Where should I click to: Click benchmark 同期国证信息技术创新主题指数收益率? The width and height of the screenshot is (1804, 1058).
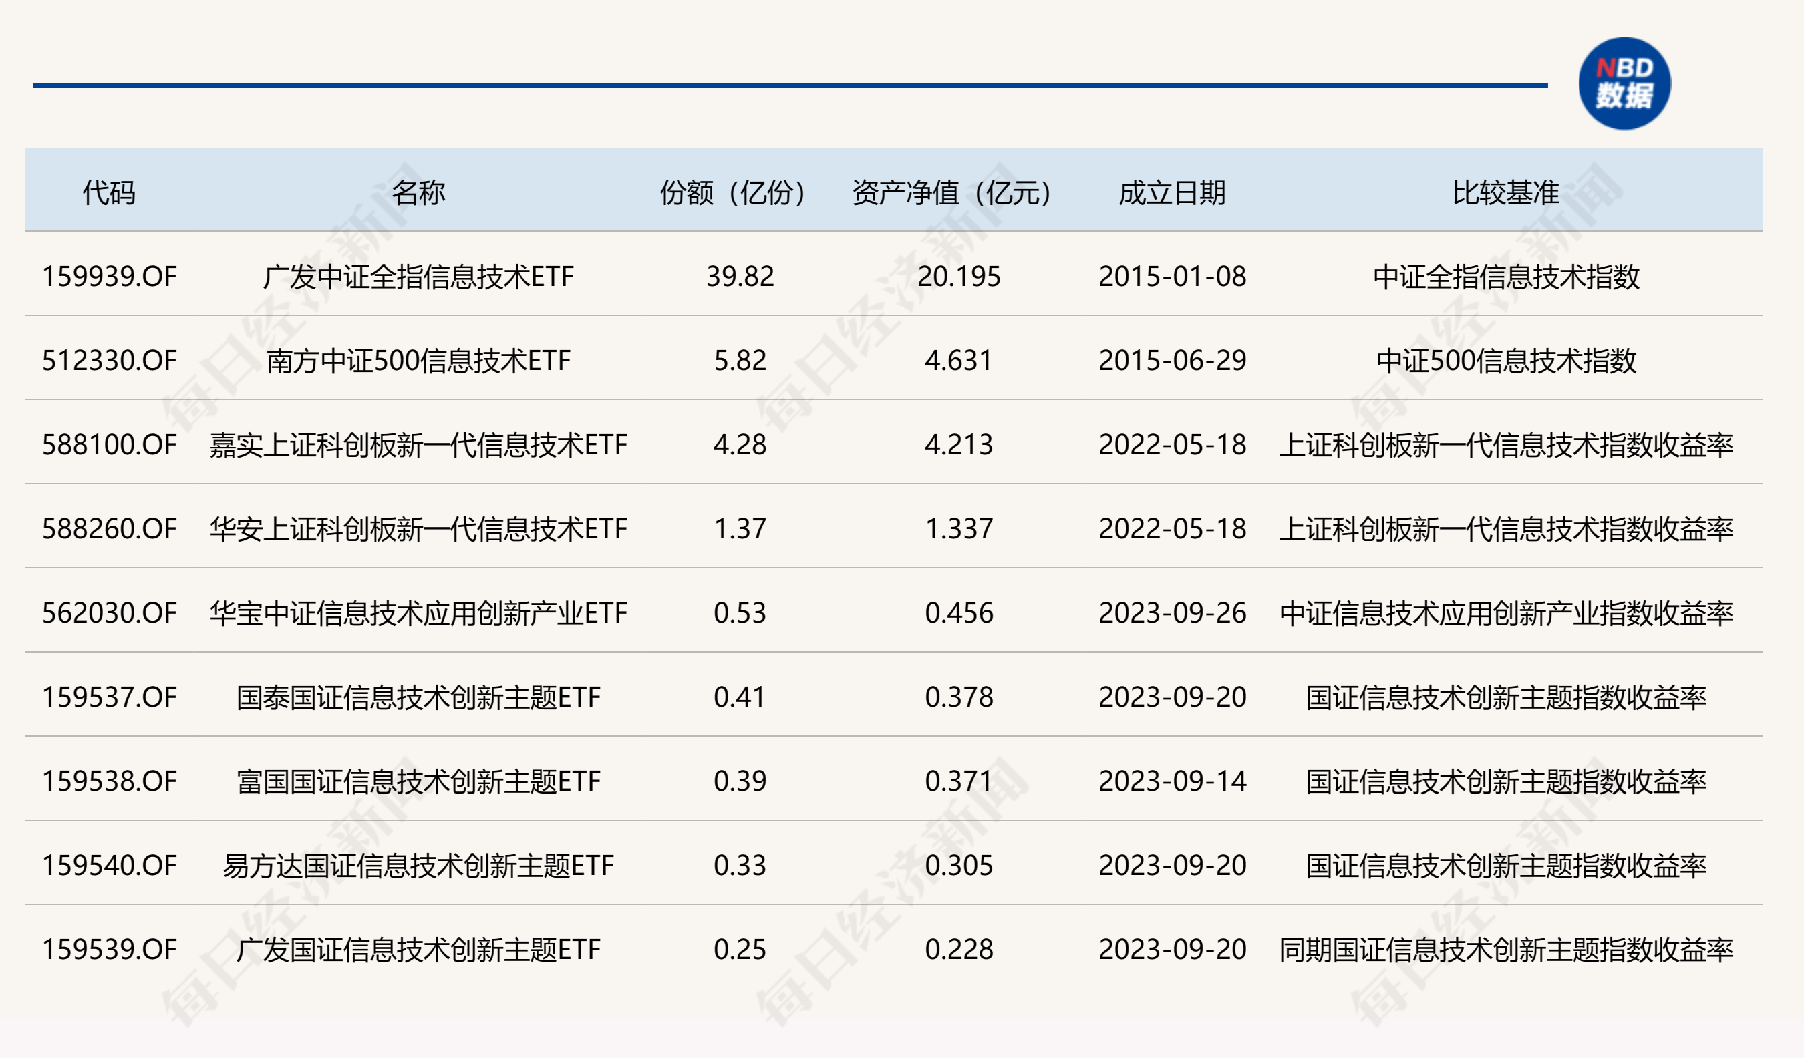(1505, 949)
